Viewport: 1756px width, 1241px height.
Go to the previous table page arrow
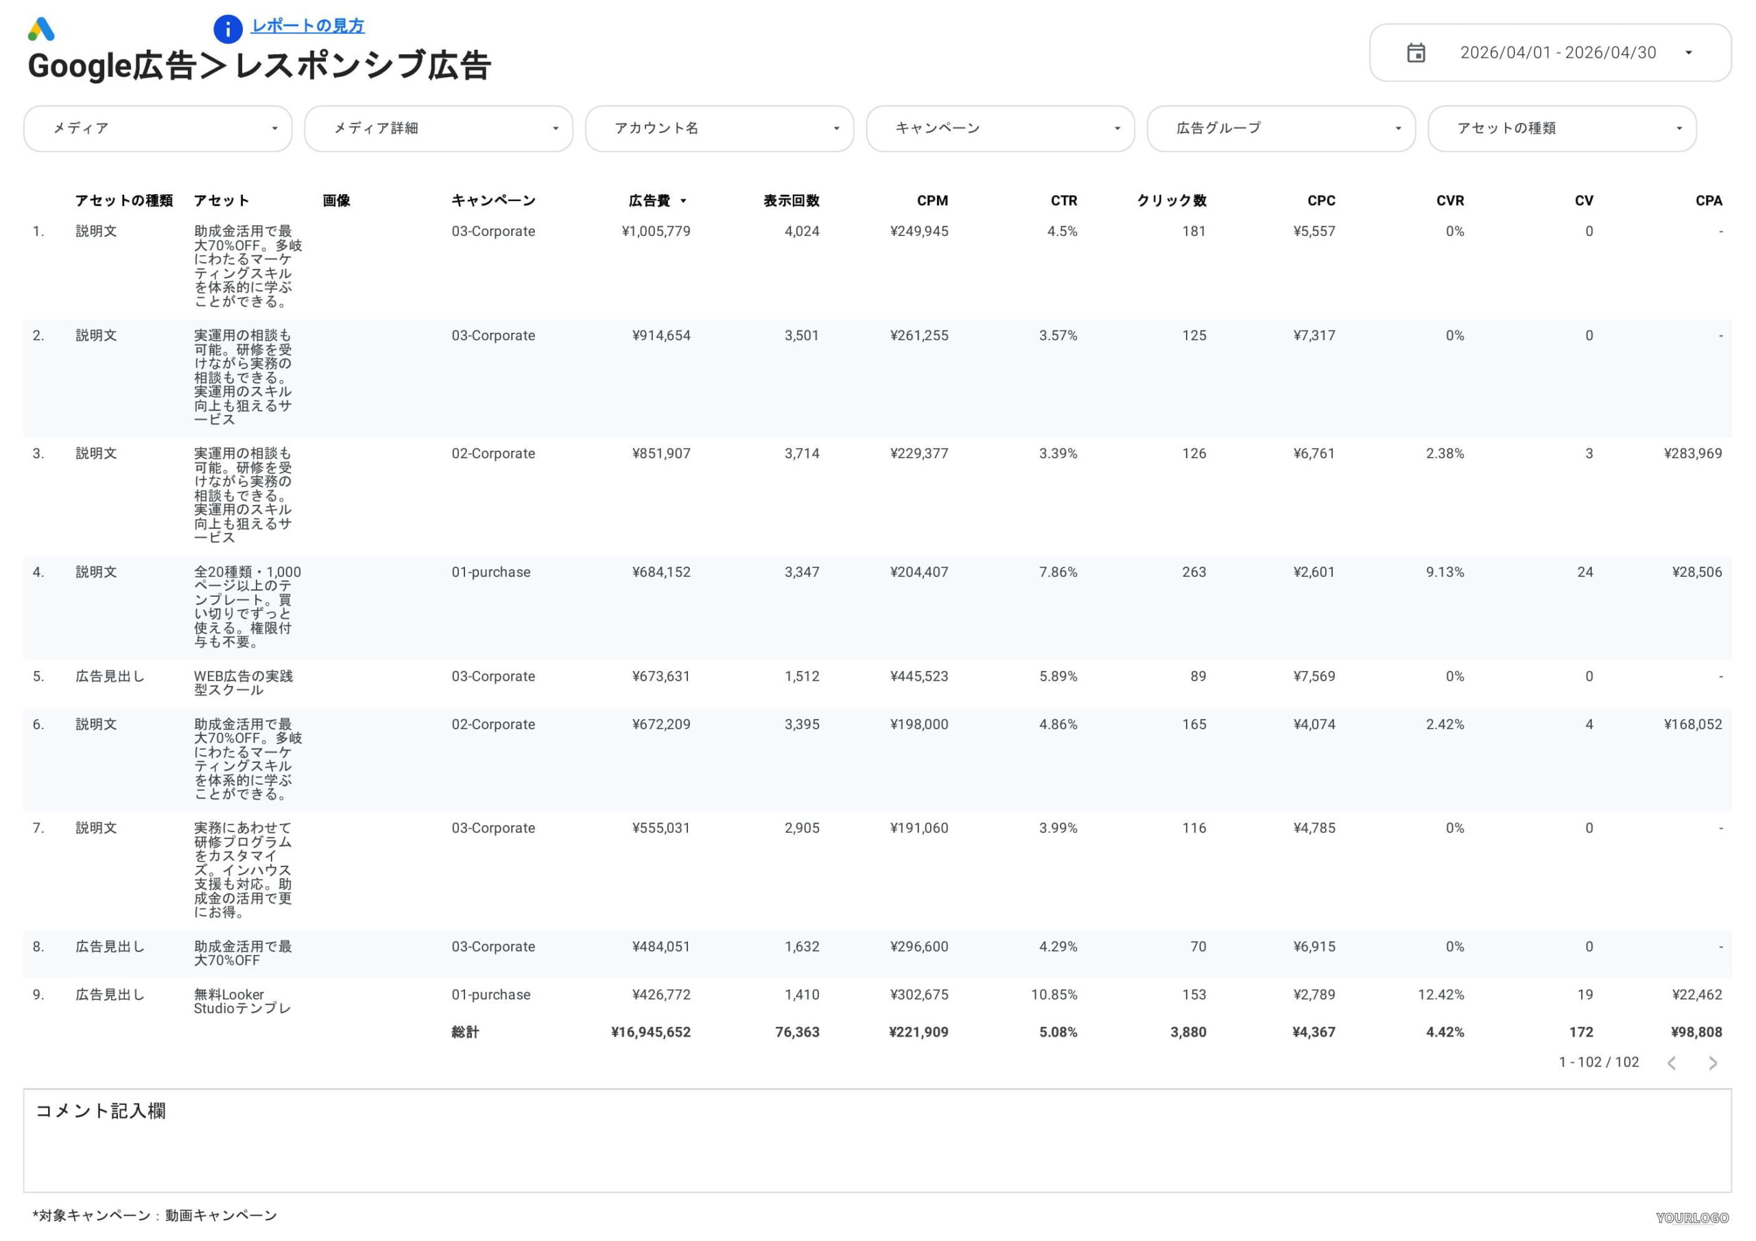tap(1671, 1063)
